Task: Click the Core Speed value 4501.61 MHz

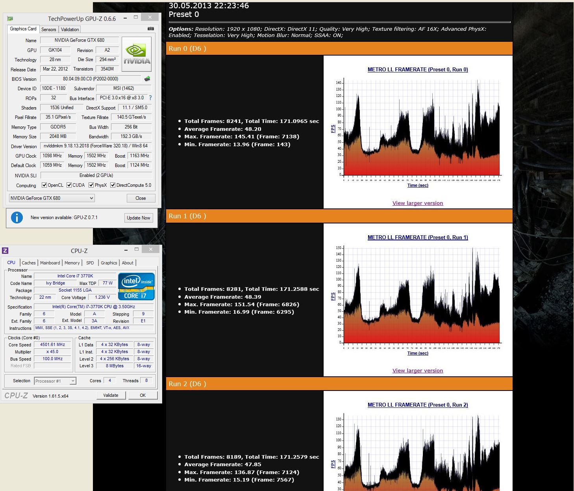Action: coord(52,344)
